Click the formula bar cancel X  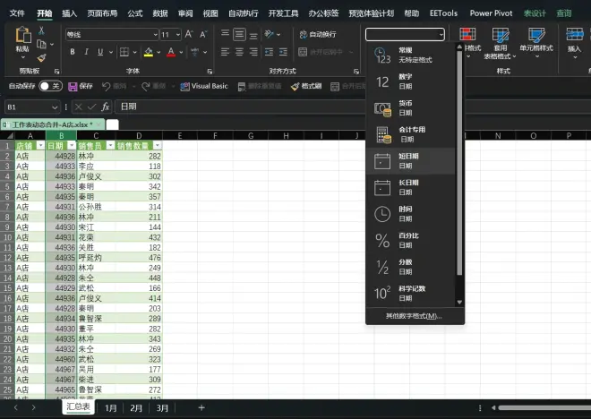click(x=79, y=107)
